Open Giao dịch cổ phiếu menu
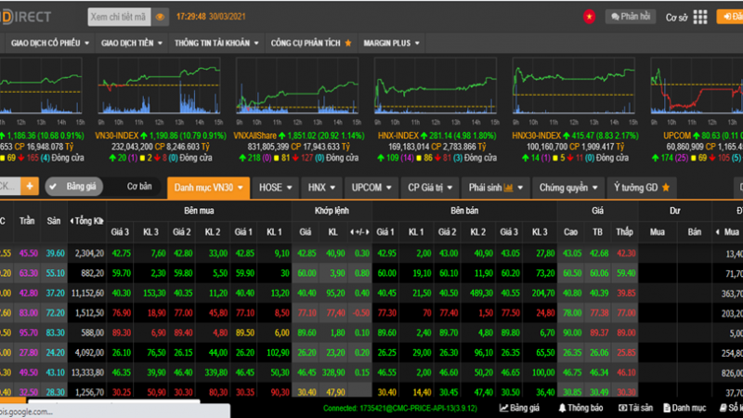Screen dimensions: 743x418 pos(50,43)
